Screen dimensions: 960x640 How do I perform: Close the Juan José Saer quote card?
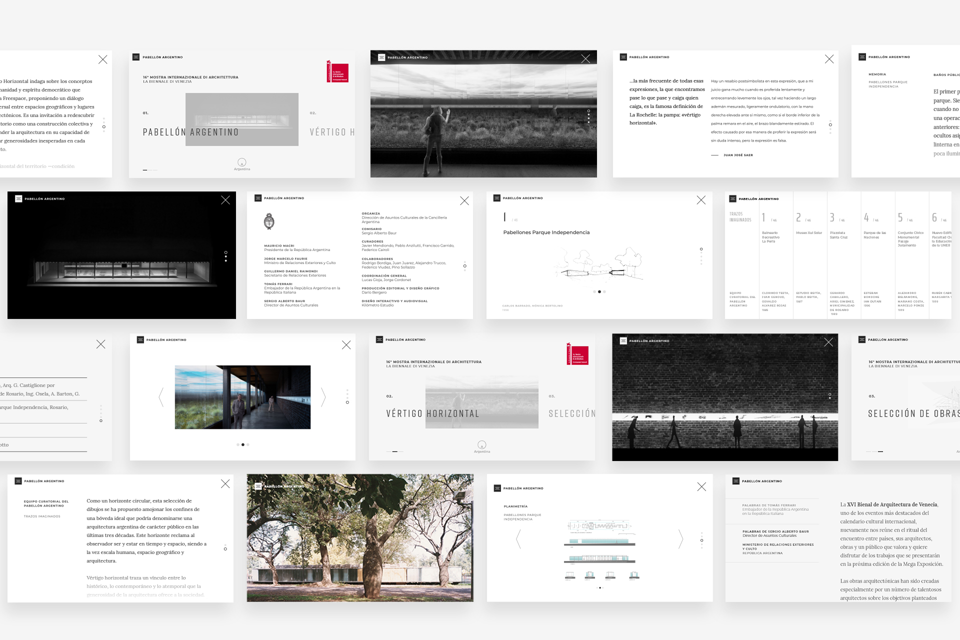(x=829, y=59)
